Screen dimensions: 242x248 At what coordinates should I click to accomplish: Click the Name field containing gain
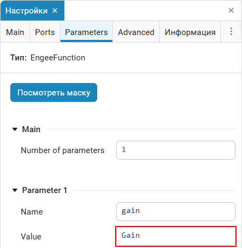(176, 211)
